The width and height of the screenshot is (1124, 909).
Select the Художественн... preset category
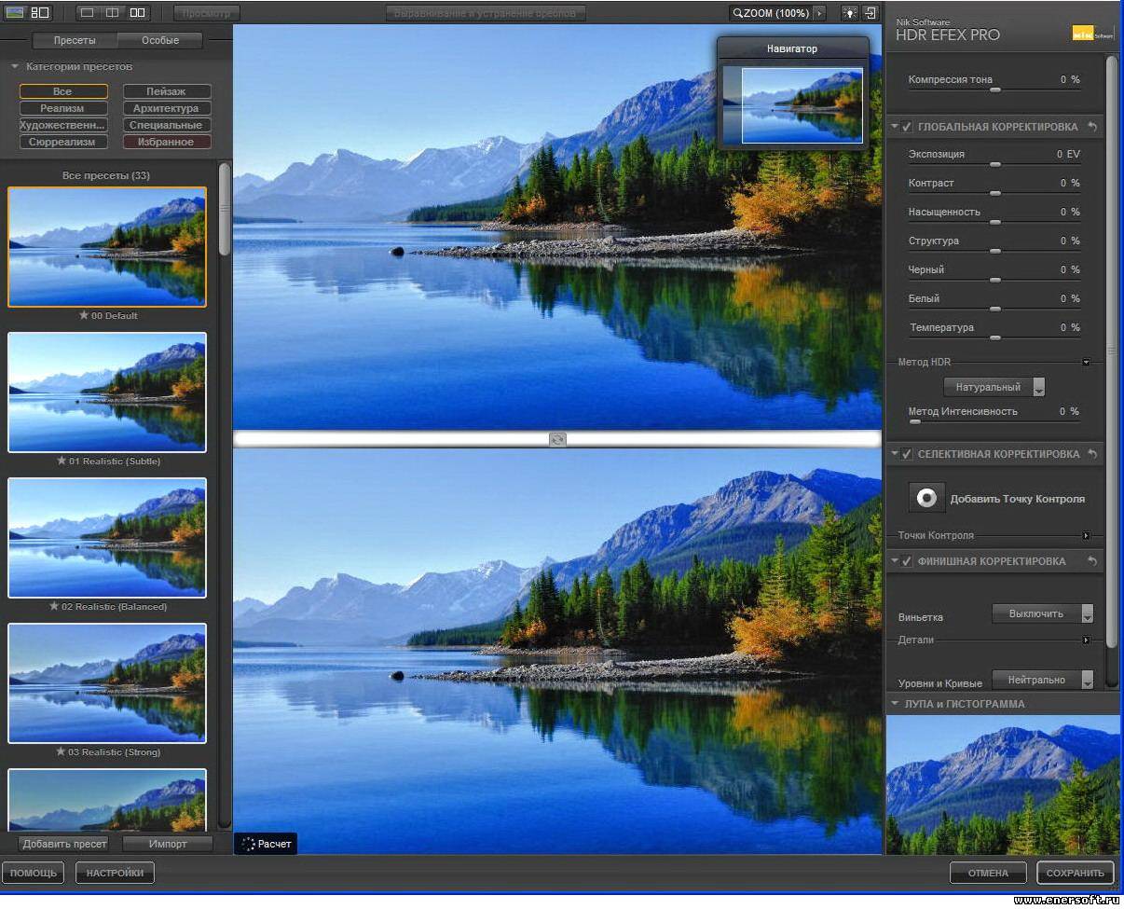[x=62, y=125]
